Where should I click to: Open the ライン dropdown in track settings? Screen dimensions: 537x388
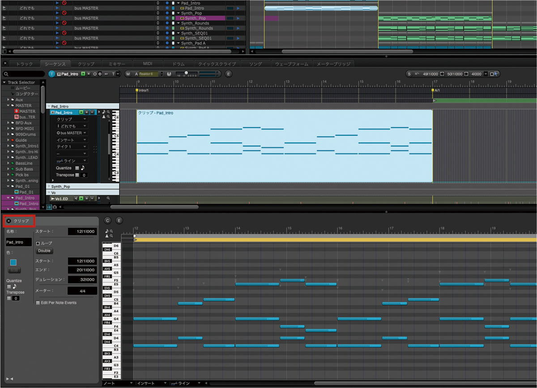pos(71,161)
